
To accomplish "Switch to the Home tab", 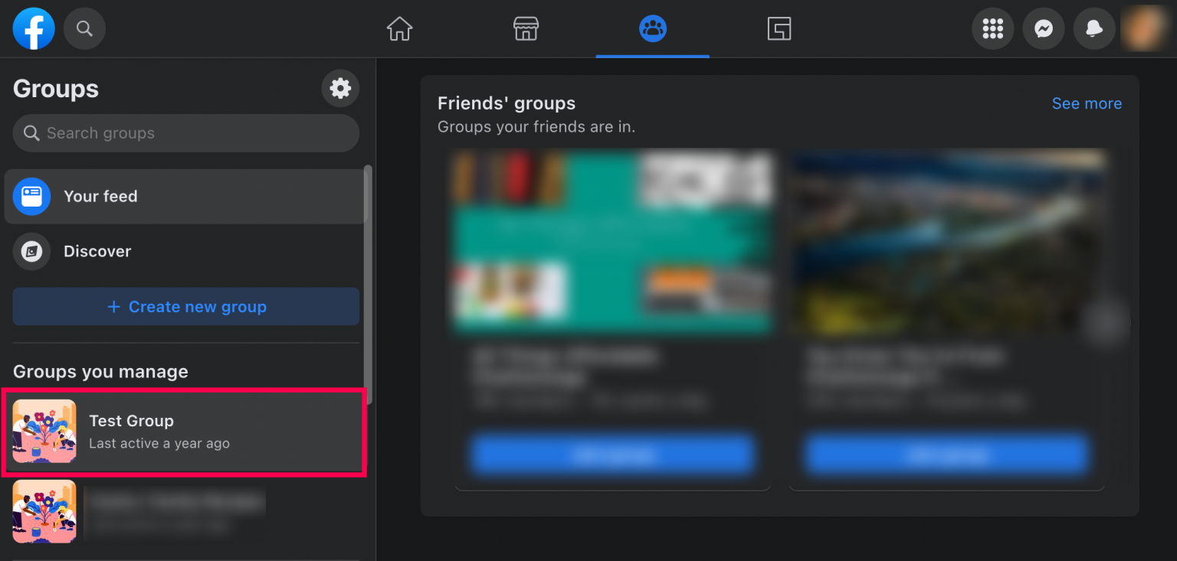I will point(399,28).
